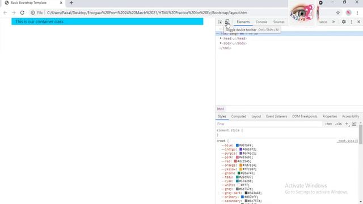Select the Elements tab
The height and width of the screenshot is (204, 363).
click(x=243, y=22)
